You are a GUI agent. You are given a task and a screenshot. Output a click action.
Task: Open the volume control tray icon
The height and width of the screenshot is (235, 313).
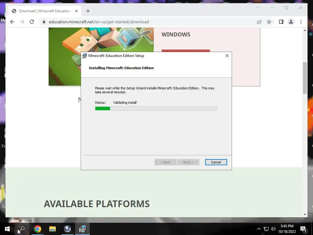(273, 229)
